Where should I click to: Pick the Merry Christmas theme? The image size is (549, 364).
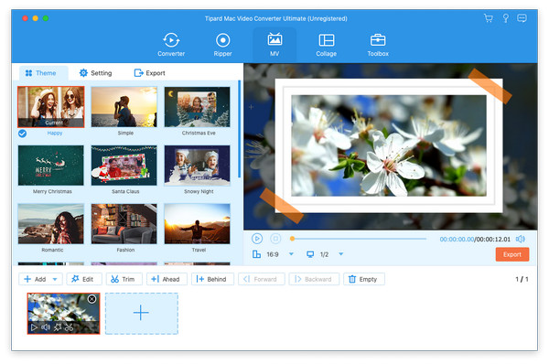tap(51, 166)
